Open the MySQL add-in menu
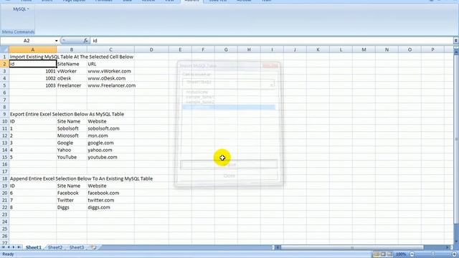This screenshot has width=459, height=258. pos(21,9)
